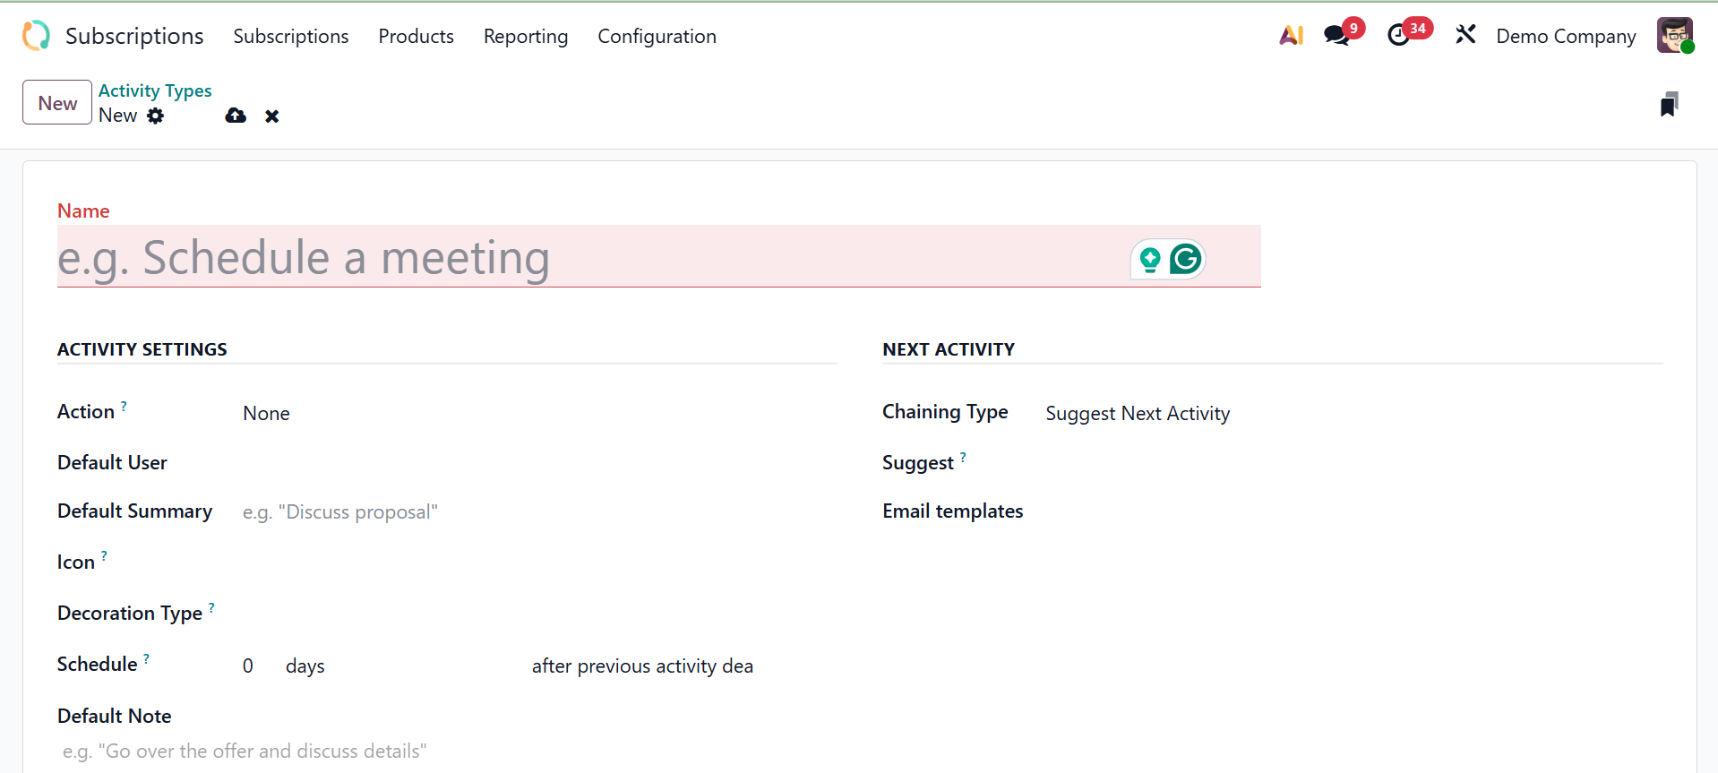Save the record with cloud icon
The image size is (1718, 773).
click(236, 116)
